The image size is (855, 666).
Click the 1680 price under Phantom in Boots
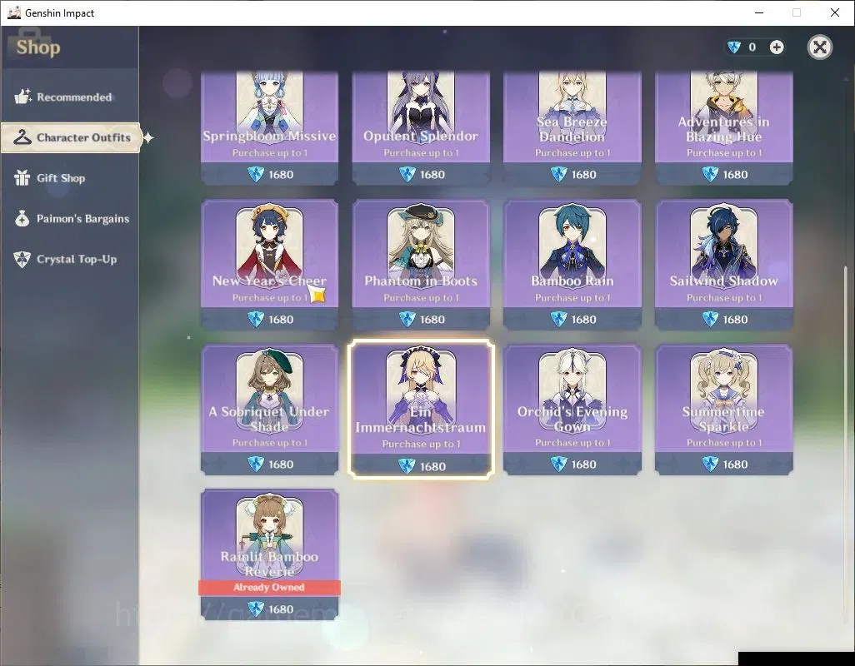click(432, 320)
